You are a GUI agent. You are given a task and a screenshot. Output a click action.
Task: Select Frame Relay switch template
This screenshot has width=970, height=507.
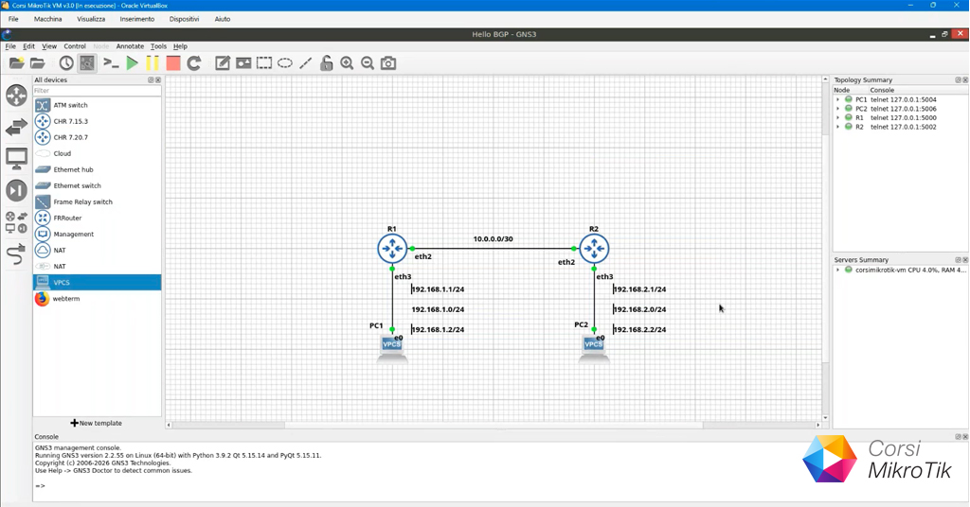click(98, 201)
